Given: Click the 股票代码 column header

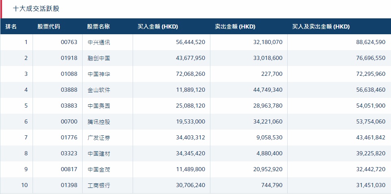Looking at the screenshot, I should click(x=49, y=27).
